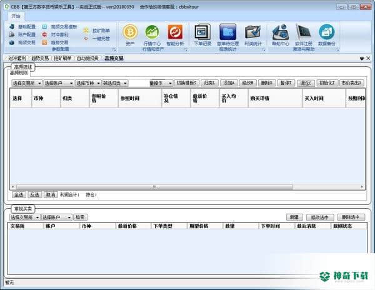375x290 pixels.
Task: Select the 开始 ribbon tab
Action: click(16, 16)
